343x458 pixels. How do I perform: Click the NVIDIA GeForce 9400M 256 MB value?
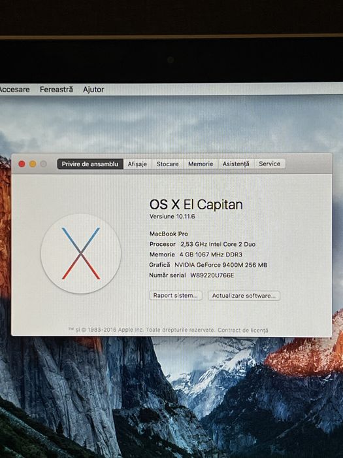click(x=221, y=265)
